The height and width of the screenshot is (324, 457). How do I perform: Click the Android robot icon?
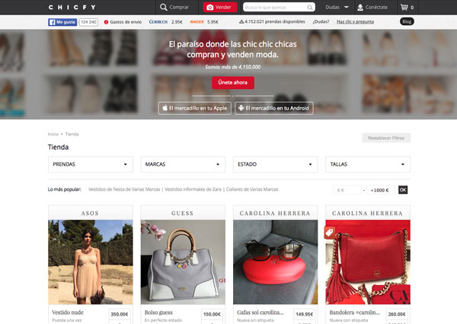coord(241,108)
